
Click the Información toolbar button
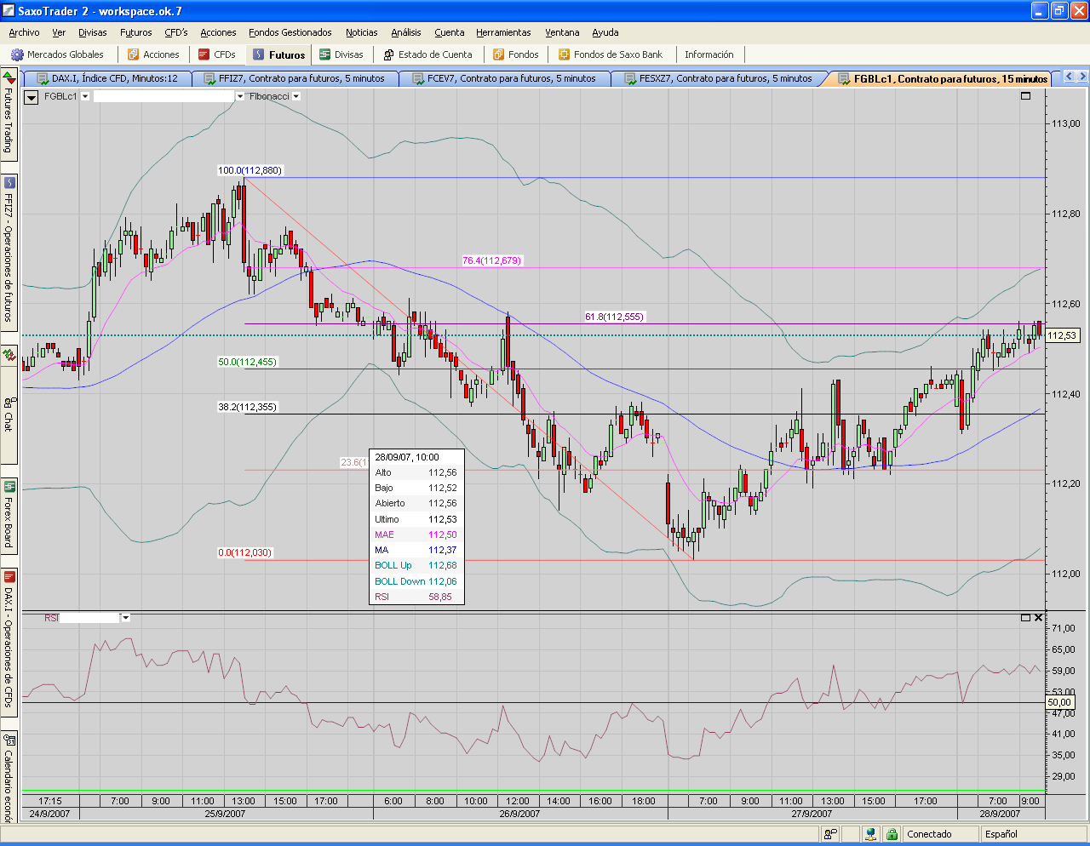(x=708, y=54)
